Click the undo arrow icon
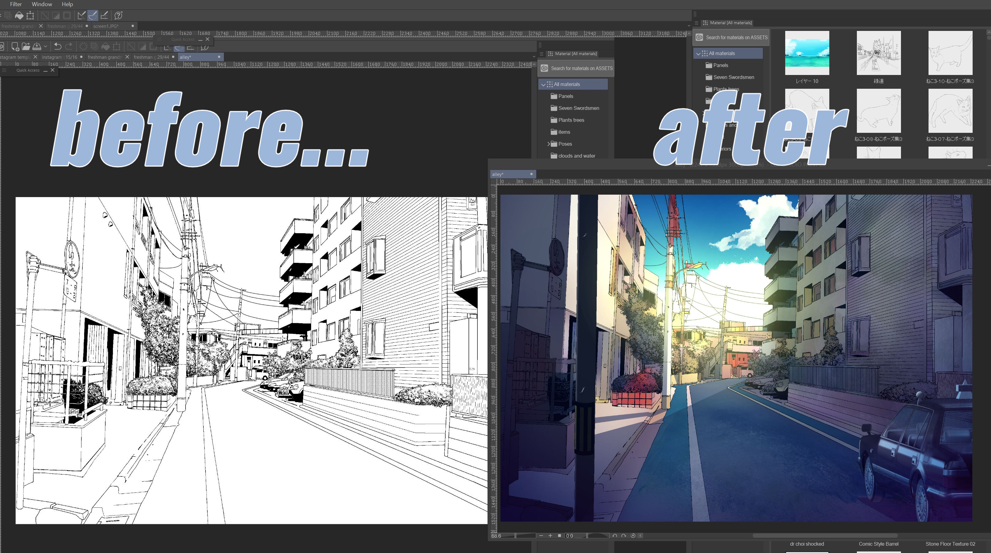 (56, 46)
